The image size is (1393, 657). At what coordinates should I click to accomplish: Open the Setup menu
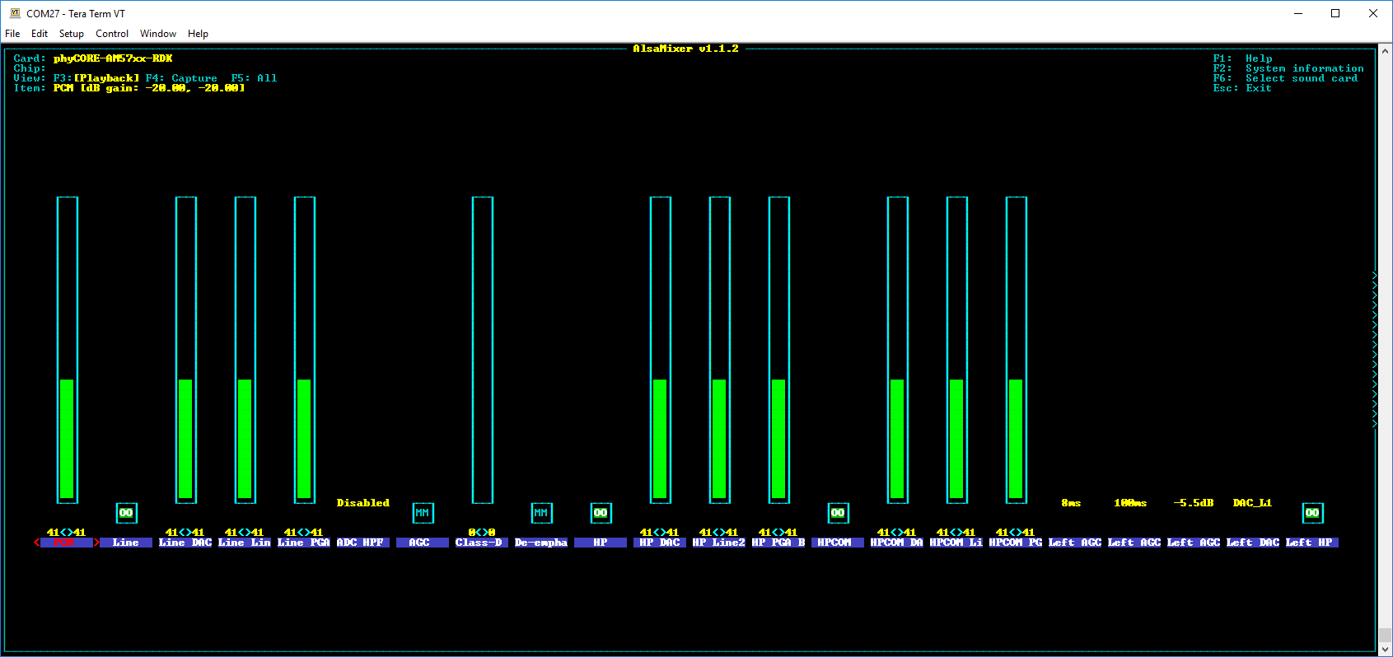[x=72, y=34]
